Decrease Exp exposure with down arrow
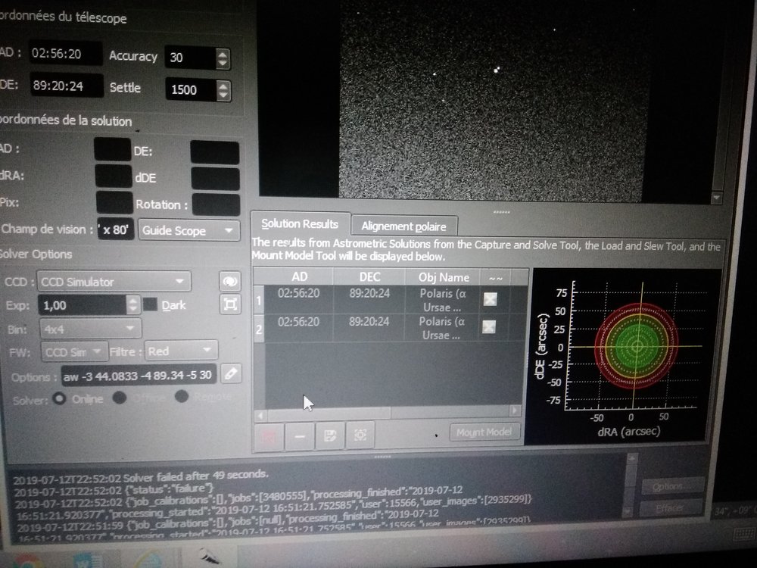 [x=133, y=310]
